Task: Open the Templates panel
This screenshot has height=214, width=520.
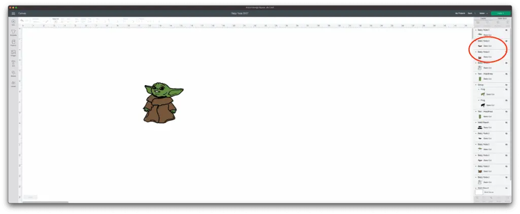Action: 13,32
